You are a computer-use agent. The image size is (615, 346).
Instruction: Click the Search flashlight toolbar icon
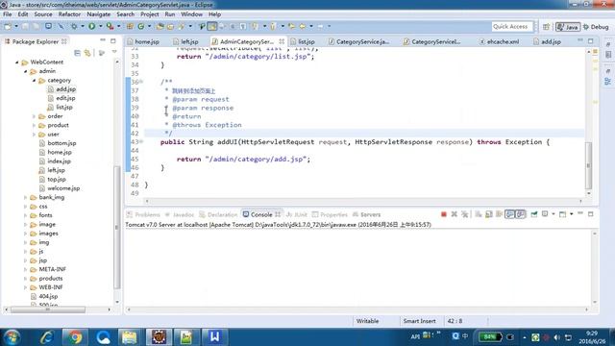[x=182, y=26]
